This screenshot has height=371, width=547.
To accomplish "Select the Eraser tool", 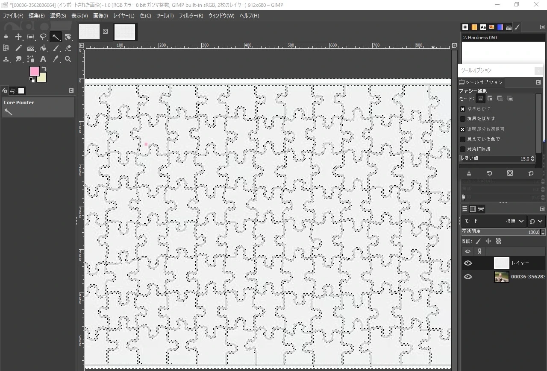I will coord(68,48).
